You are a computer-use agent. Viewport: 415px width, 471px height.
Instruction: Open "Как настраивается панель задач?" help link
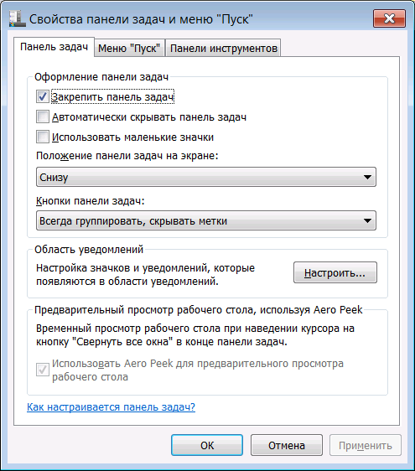[x=111, y=407]
